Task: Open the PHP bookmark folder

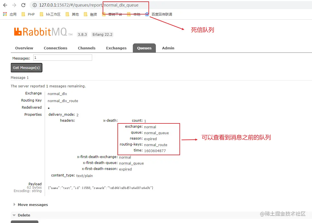Action: point(28,14)
